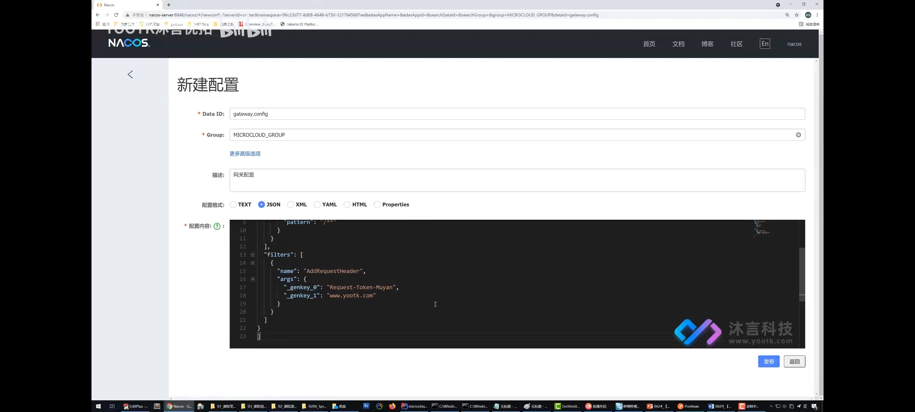Click into the Data ID input field
The height and width of the screenshot is (412, 915).
(517, 114)
